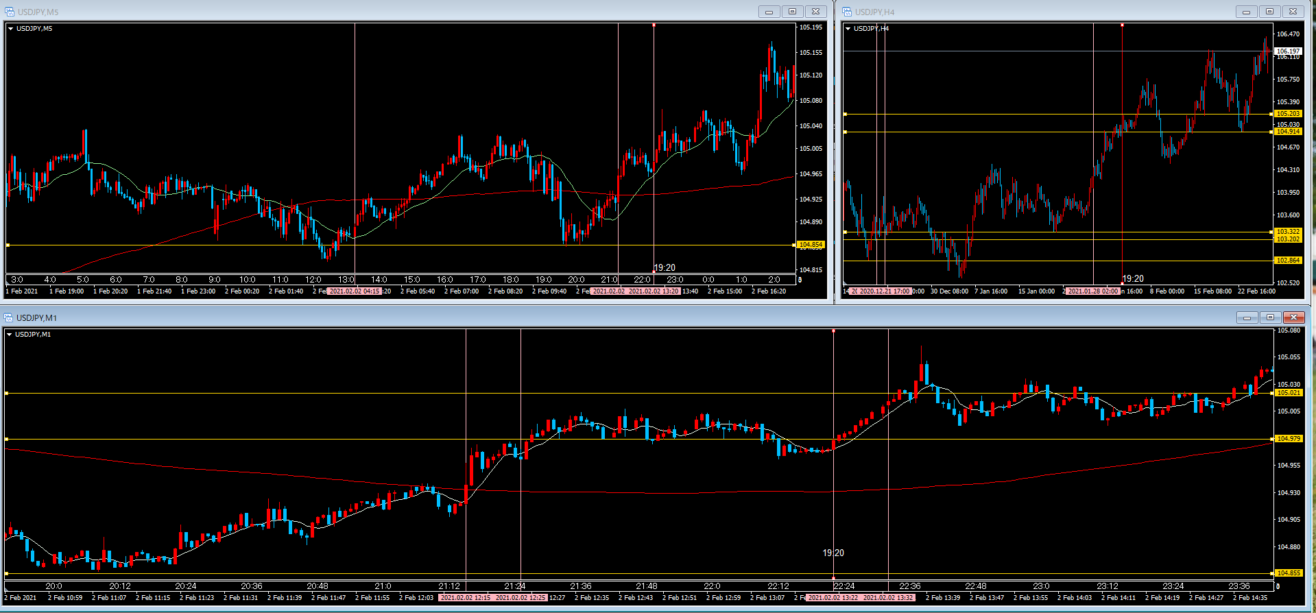Select the 104.914 price label on H4 chart

(x=1287, y=132)
